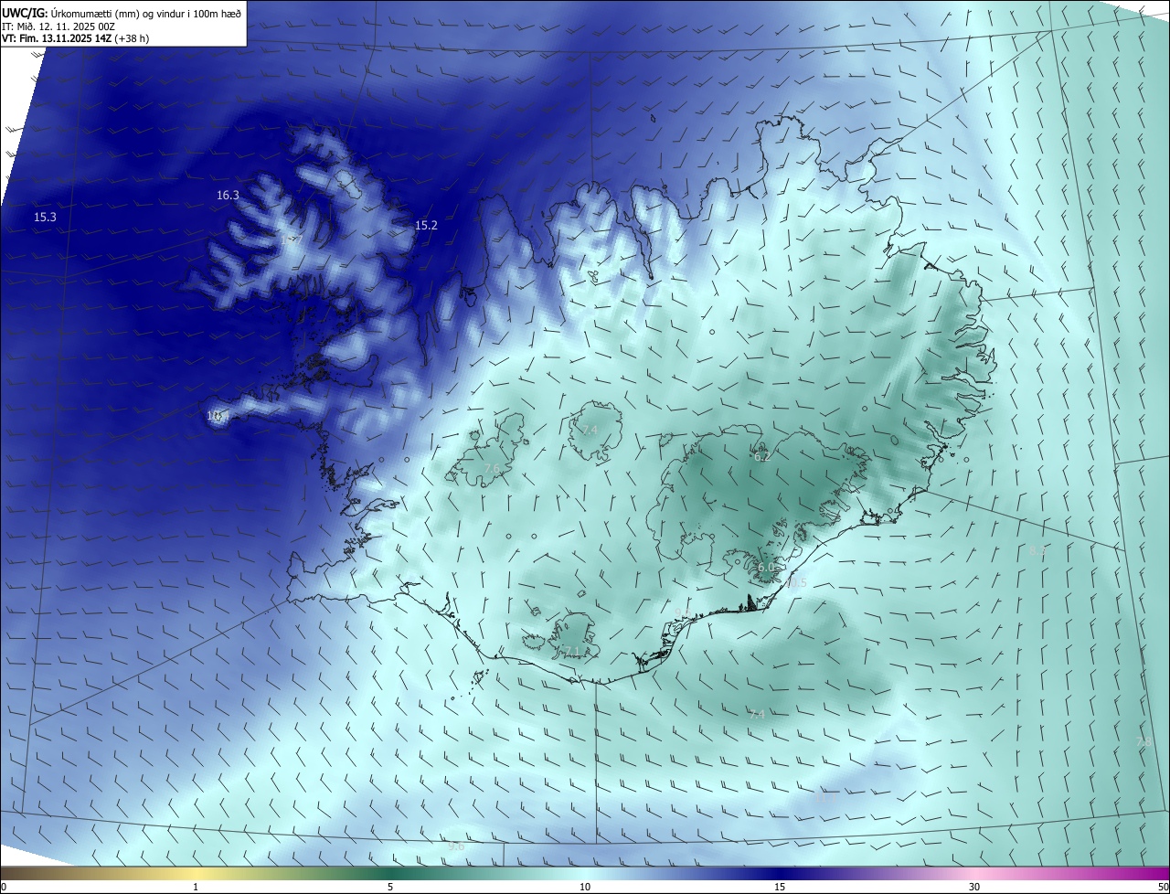The height and width of the screenshot is (894, 1170).
Task: Click the 7.1 value on the Mýrdalsjökull glacier
Action: (571, 651)
